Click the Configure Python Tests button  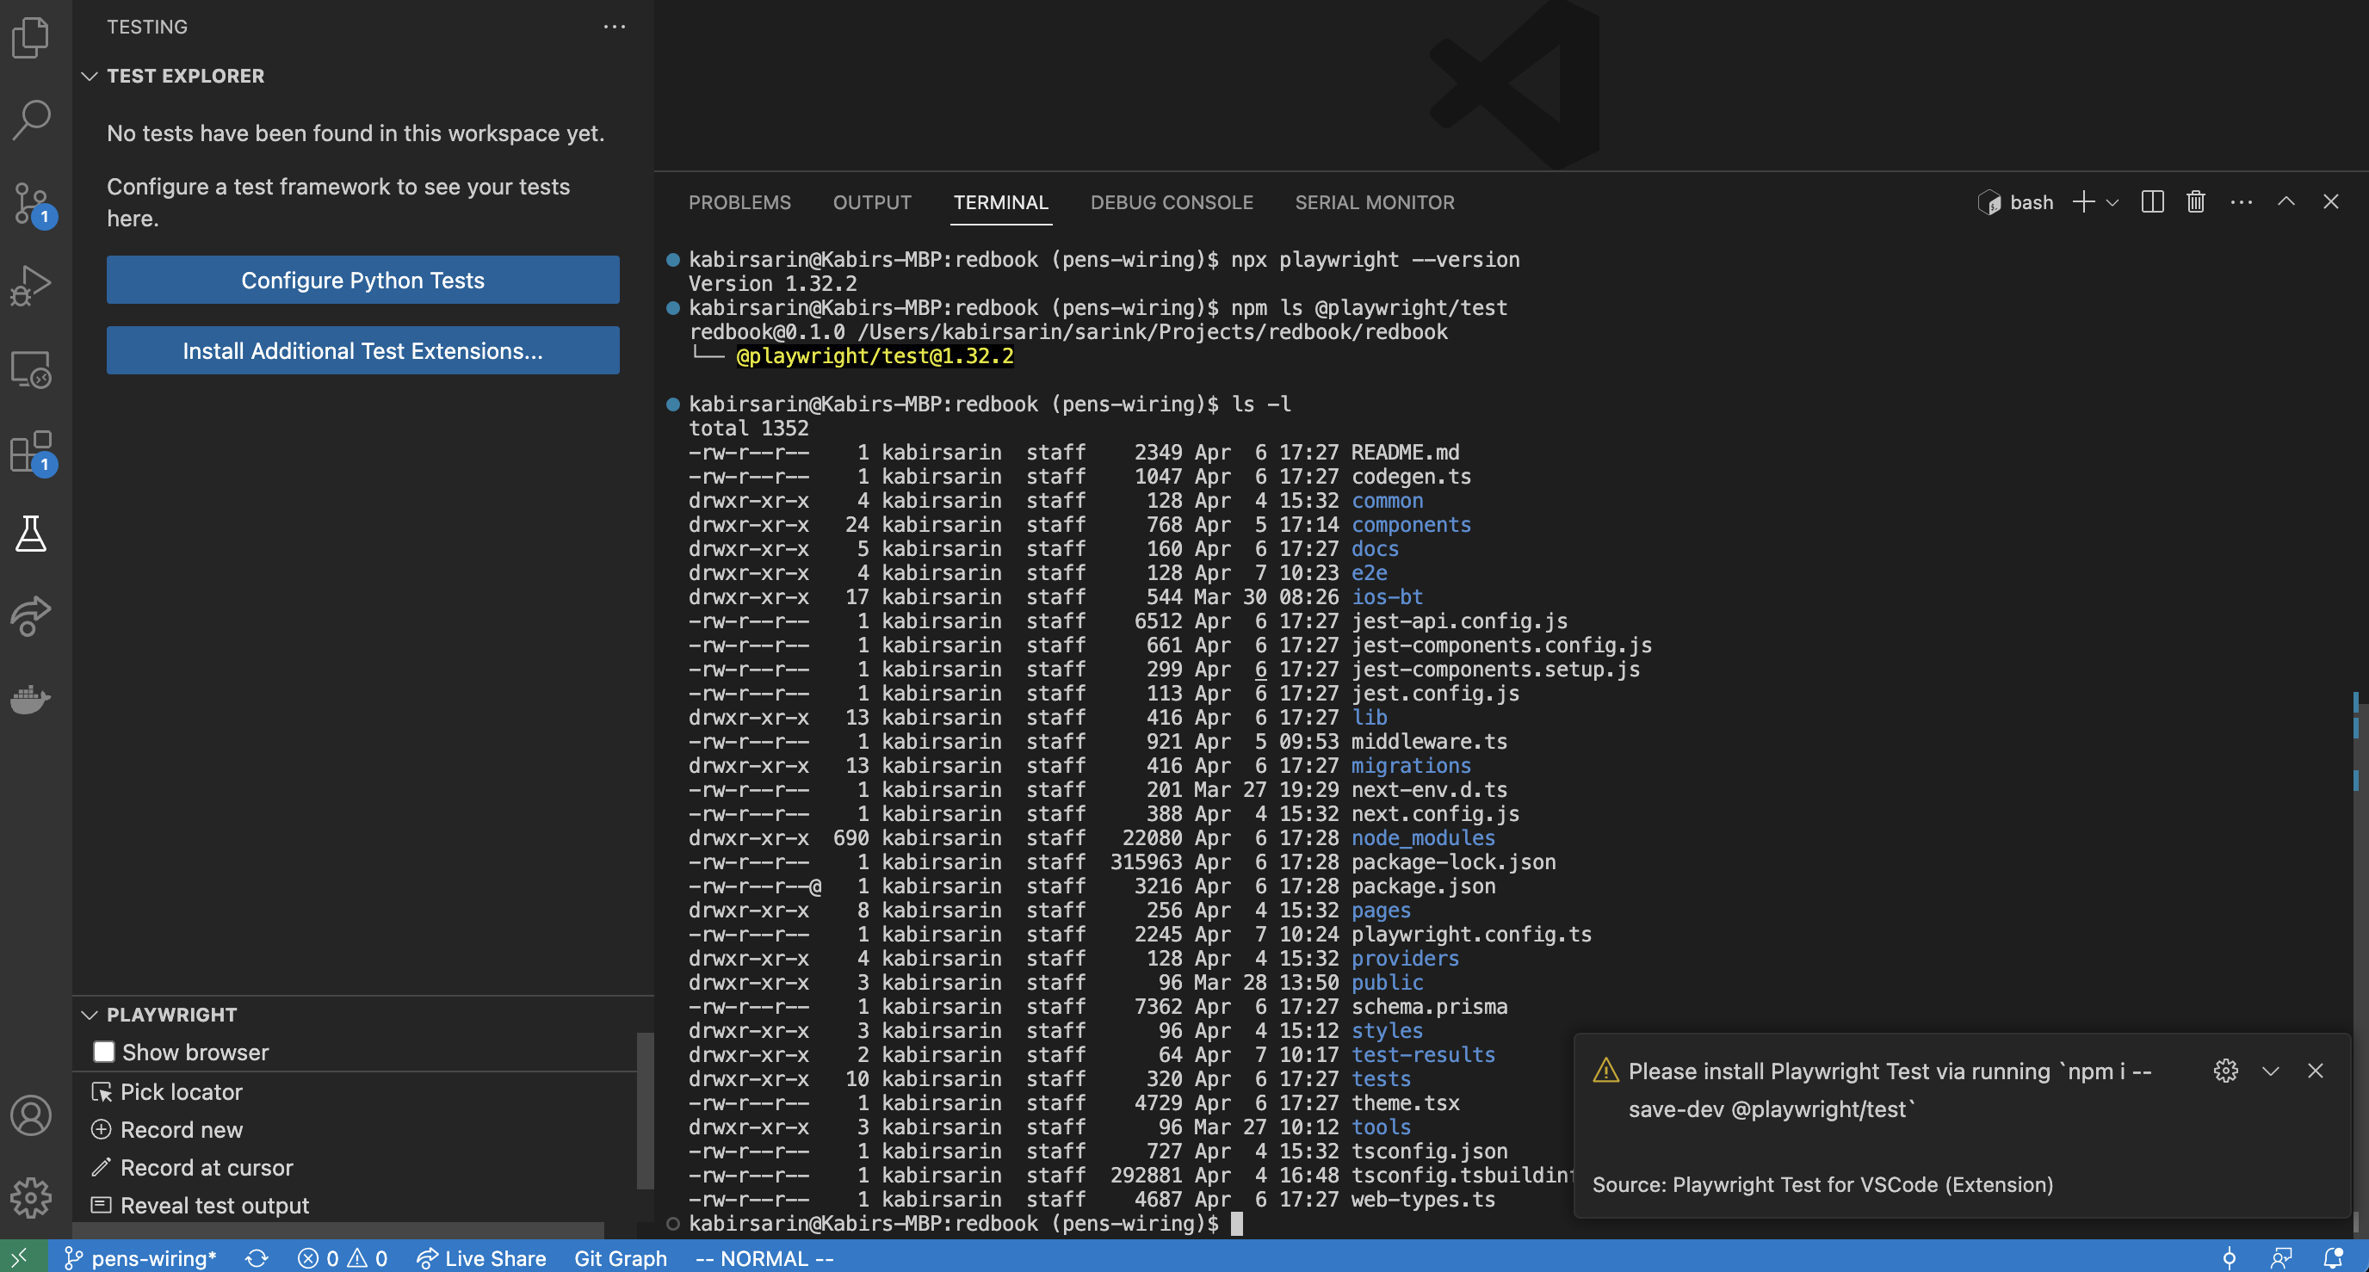tap(362, 280)
